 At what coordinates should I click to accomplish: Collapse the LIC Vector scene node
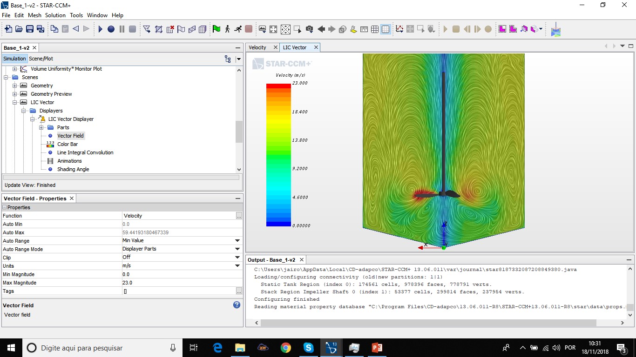[15, 102]
